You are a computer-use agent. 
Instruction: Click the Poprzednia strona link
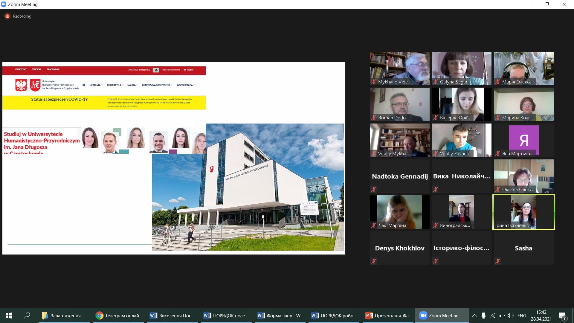coord(171,70)
